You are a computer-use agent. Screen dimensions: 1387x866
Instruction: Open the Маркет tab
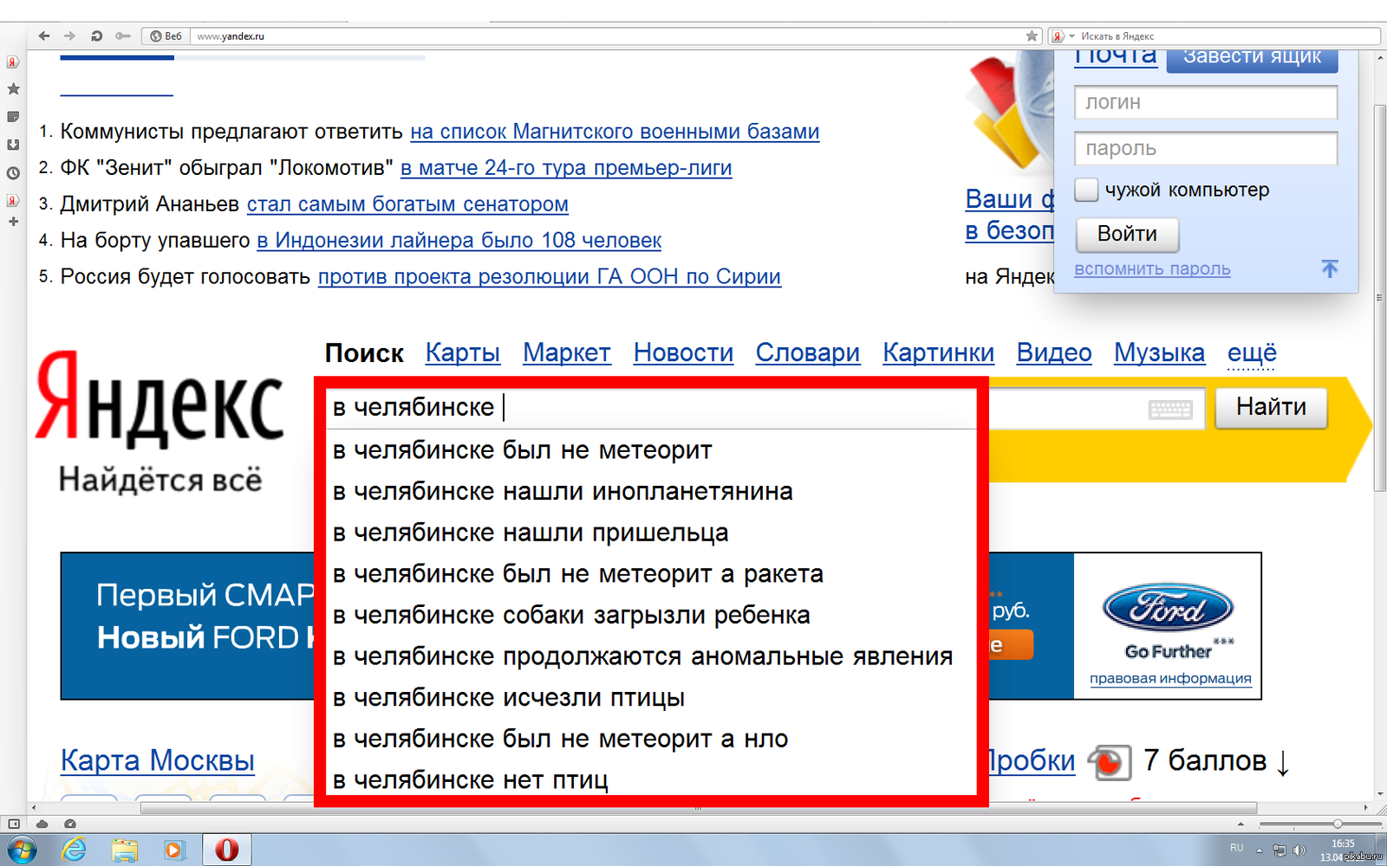click(567, 353)
